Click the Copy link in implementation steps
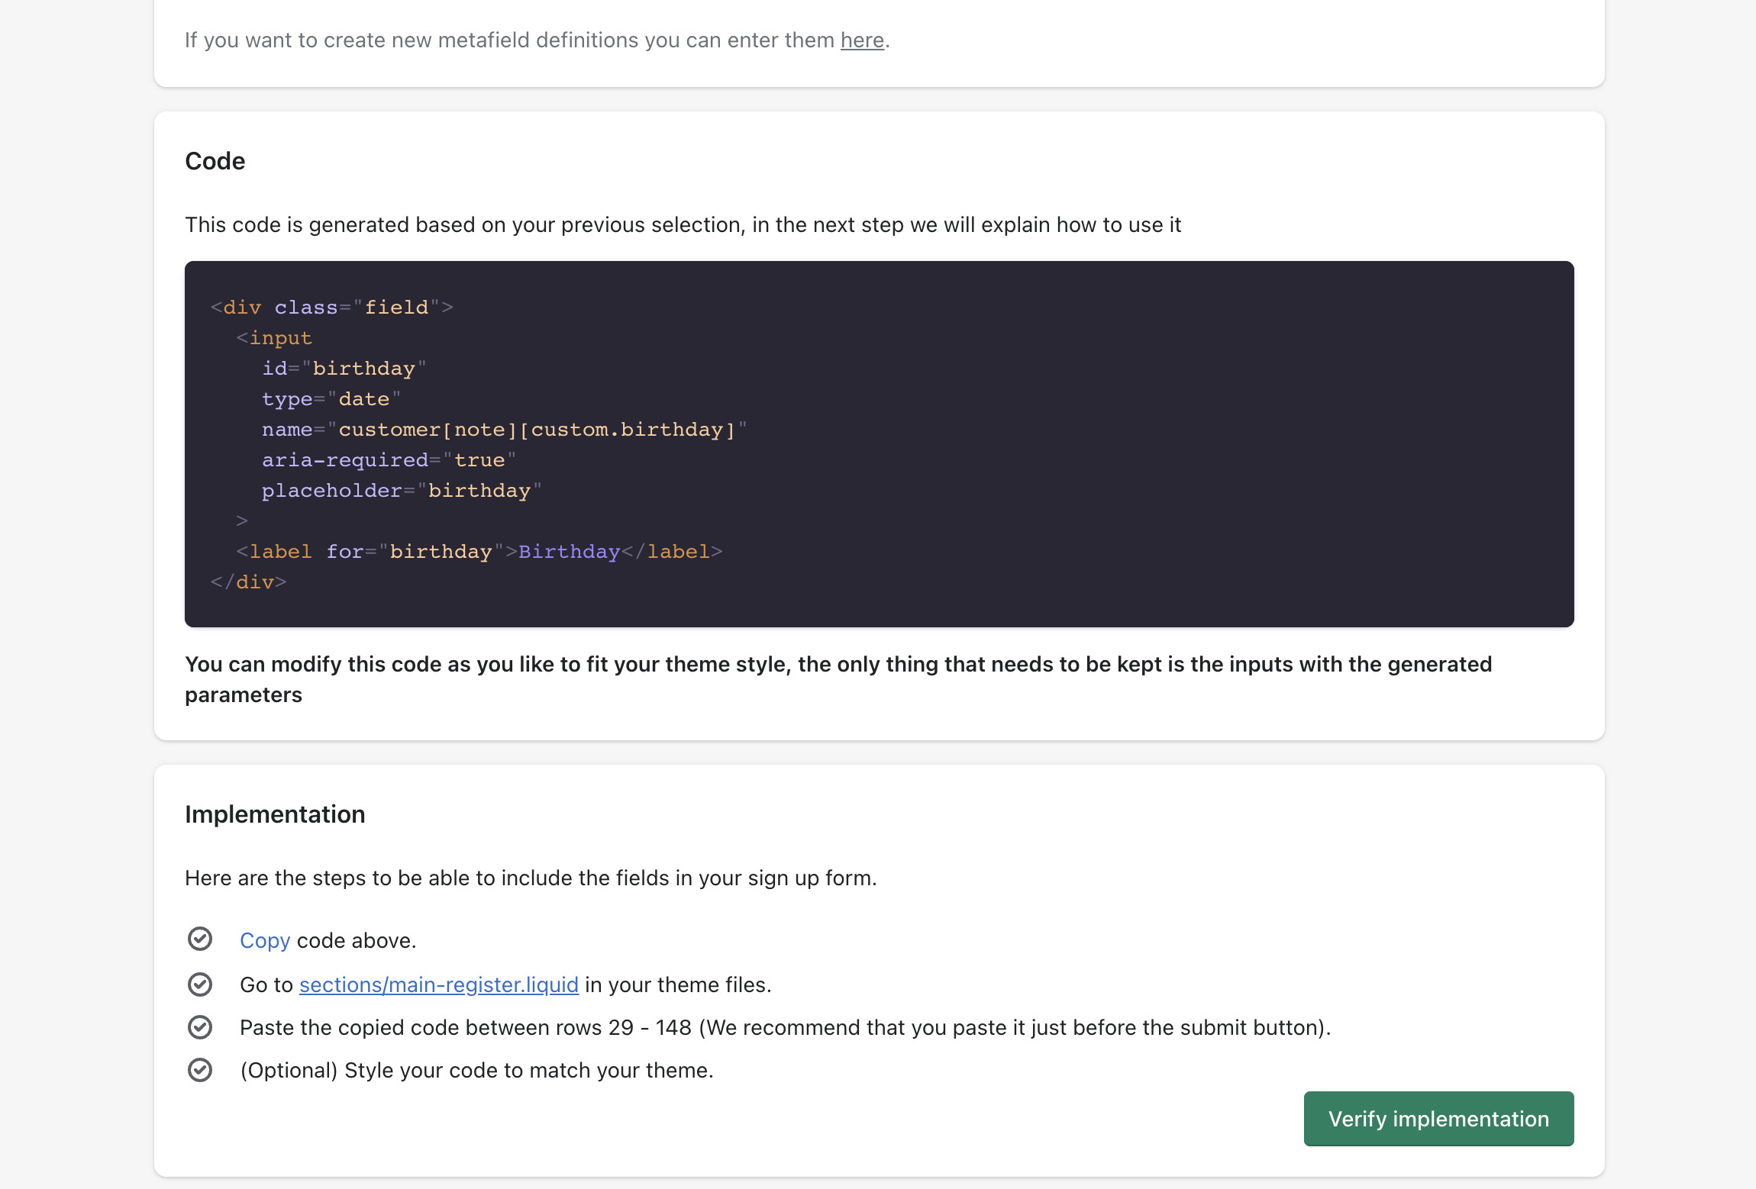Viewport: 1756px width, 1189px height. point(264,940)
